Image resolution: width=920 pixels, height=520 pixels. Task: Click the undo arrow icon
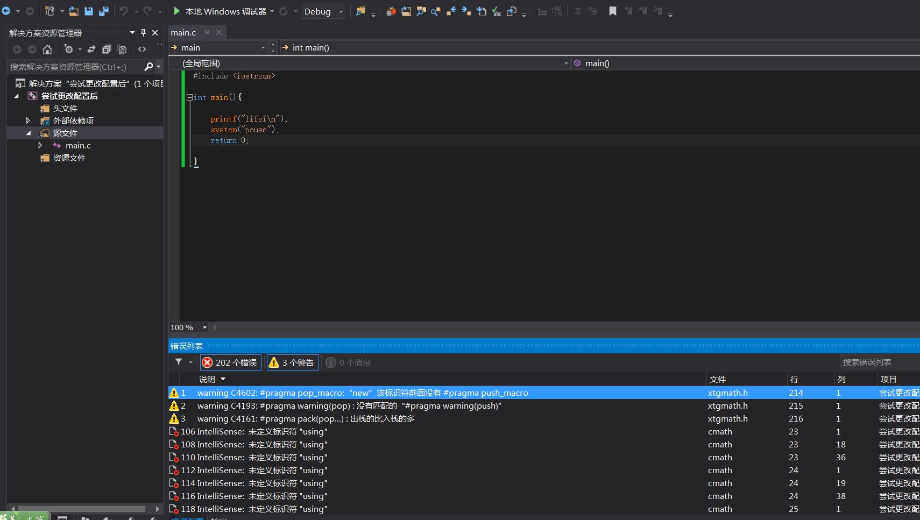pos(124,11)
